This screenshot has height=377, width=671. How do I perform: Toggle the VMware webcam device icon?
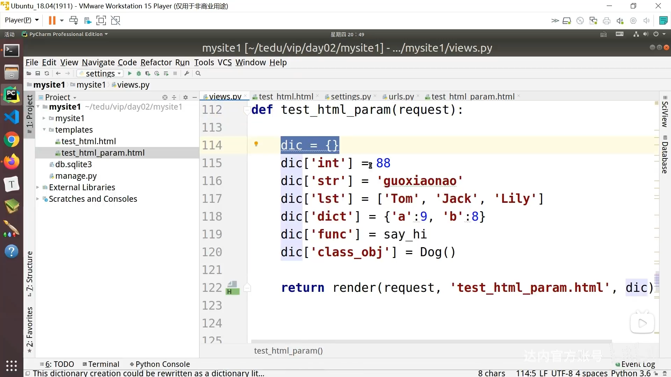(x=633, y=21)
